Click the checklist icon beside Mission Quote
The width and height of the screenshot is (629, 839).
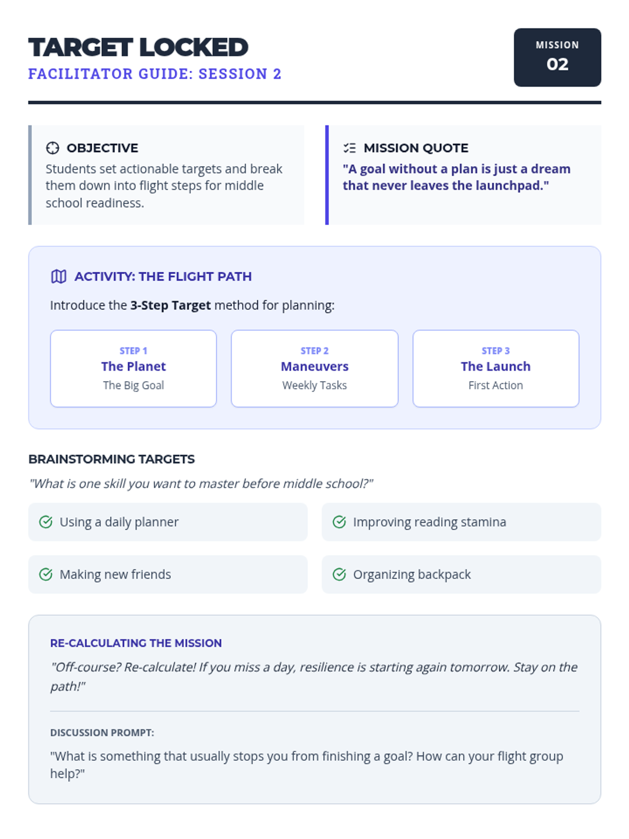[350, 148]
